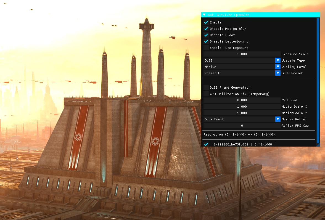
Task: Enable Auto Exposure
Action: click(206, 47)
